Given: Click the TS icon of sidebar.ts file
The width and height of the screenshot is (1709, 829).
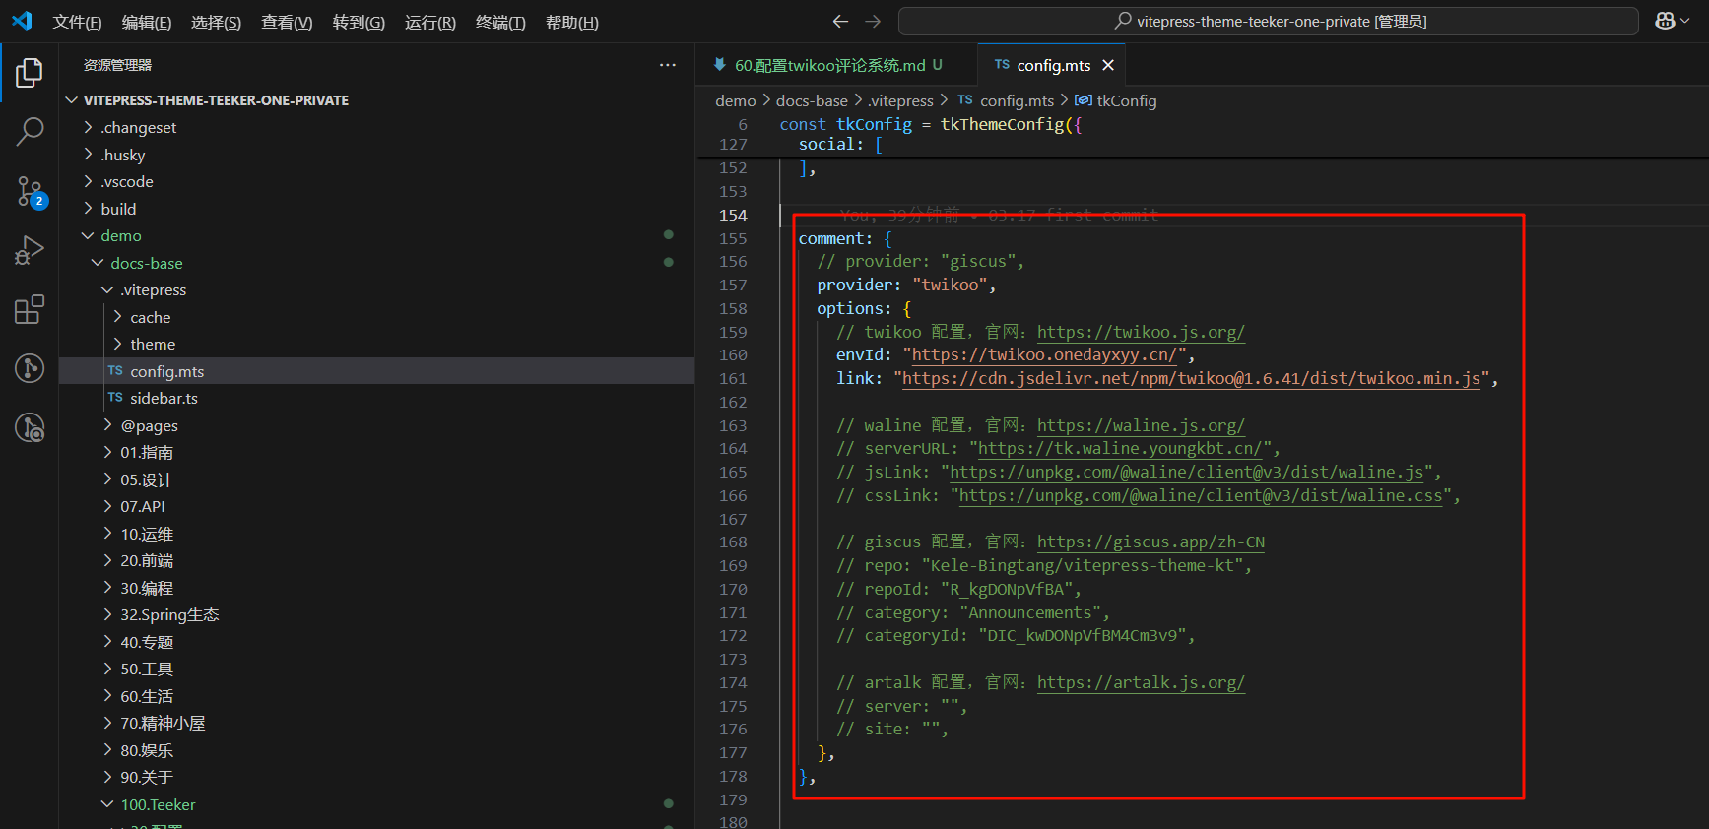Looking at the screenshot, I should (x=115, y=398).
